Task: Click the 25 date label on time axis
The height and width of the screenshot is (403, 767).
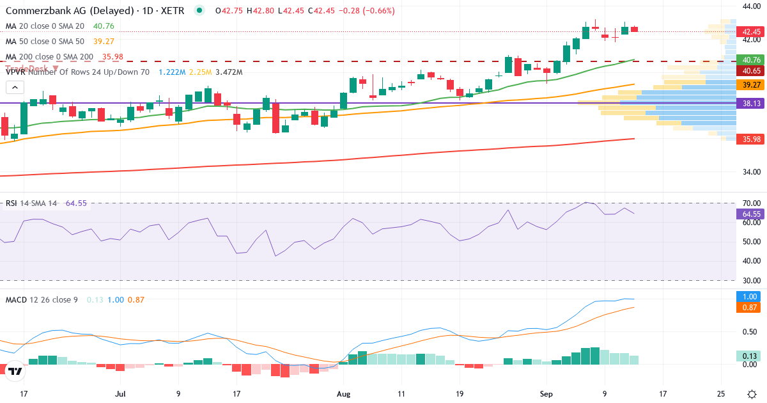Action: coord(721,394)
